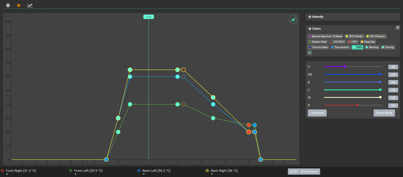Click the Demo Mode button
Image resolution: width=403 pixels, height=177 pixels.
click(x=384, y=113)
